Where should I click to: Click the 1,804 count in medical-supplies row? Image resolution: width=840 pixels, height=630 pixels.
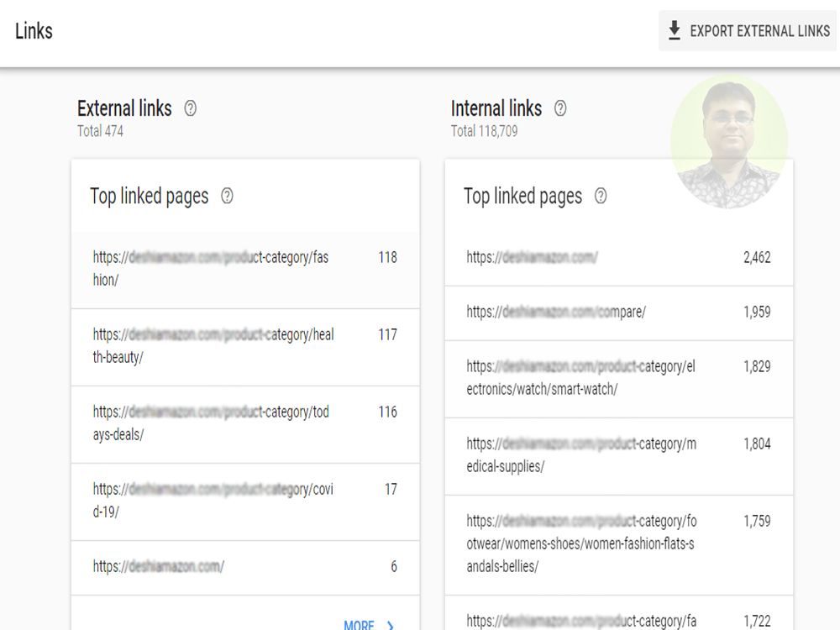pyautogui.click(x=757, y=444)
